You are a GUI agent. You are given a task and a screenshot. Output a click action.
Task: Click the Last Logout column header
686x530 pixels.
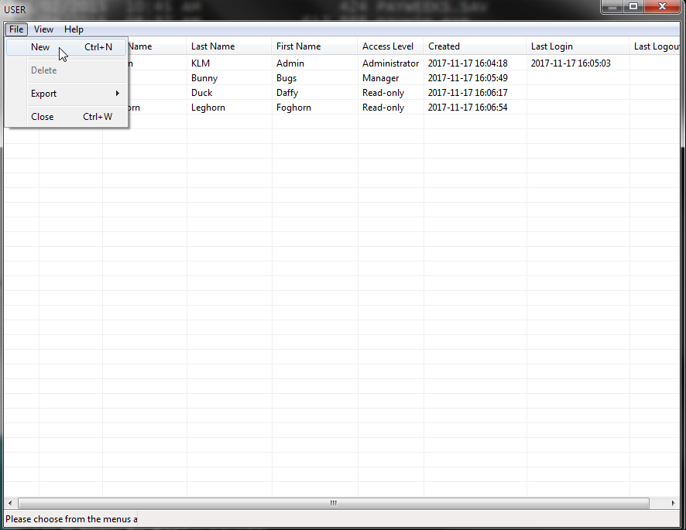pyautogui.click(x=655, y=46)
